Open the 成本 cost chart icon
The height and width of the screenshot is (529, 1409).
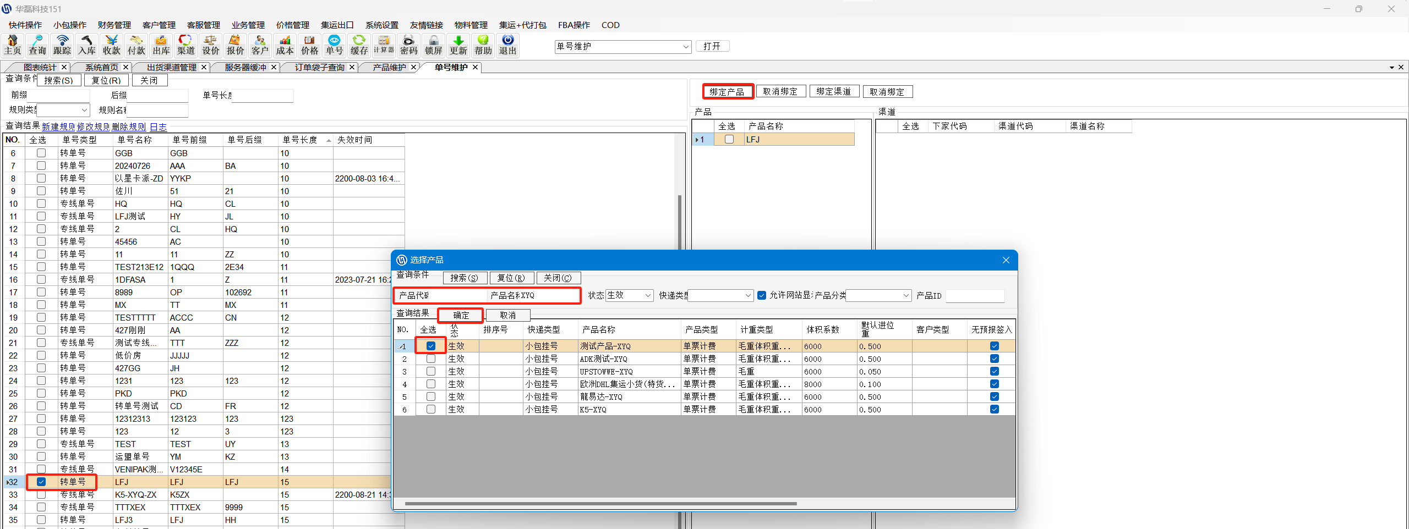[285, 45]
